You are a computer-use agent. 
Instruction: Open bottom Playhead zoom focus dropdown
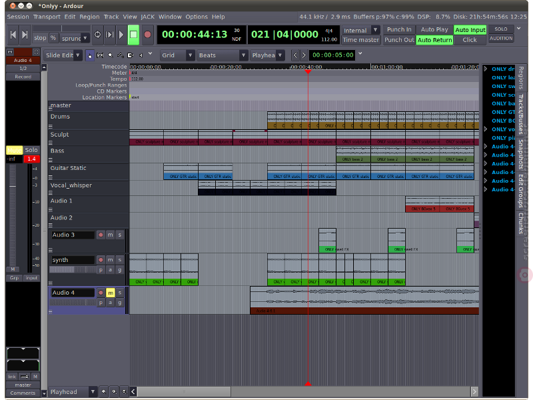click(x=73, y=392)
